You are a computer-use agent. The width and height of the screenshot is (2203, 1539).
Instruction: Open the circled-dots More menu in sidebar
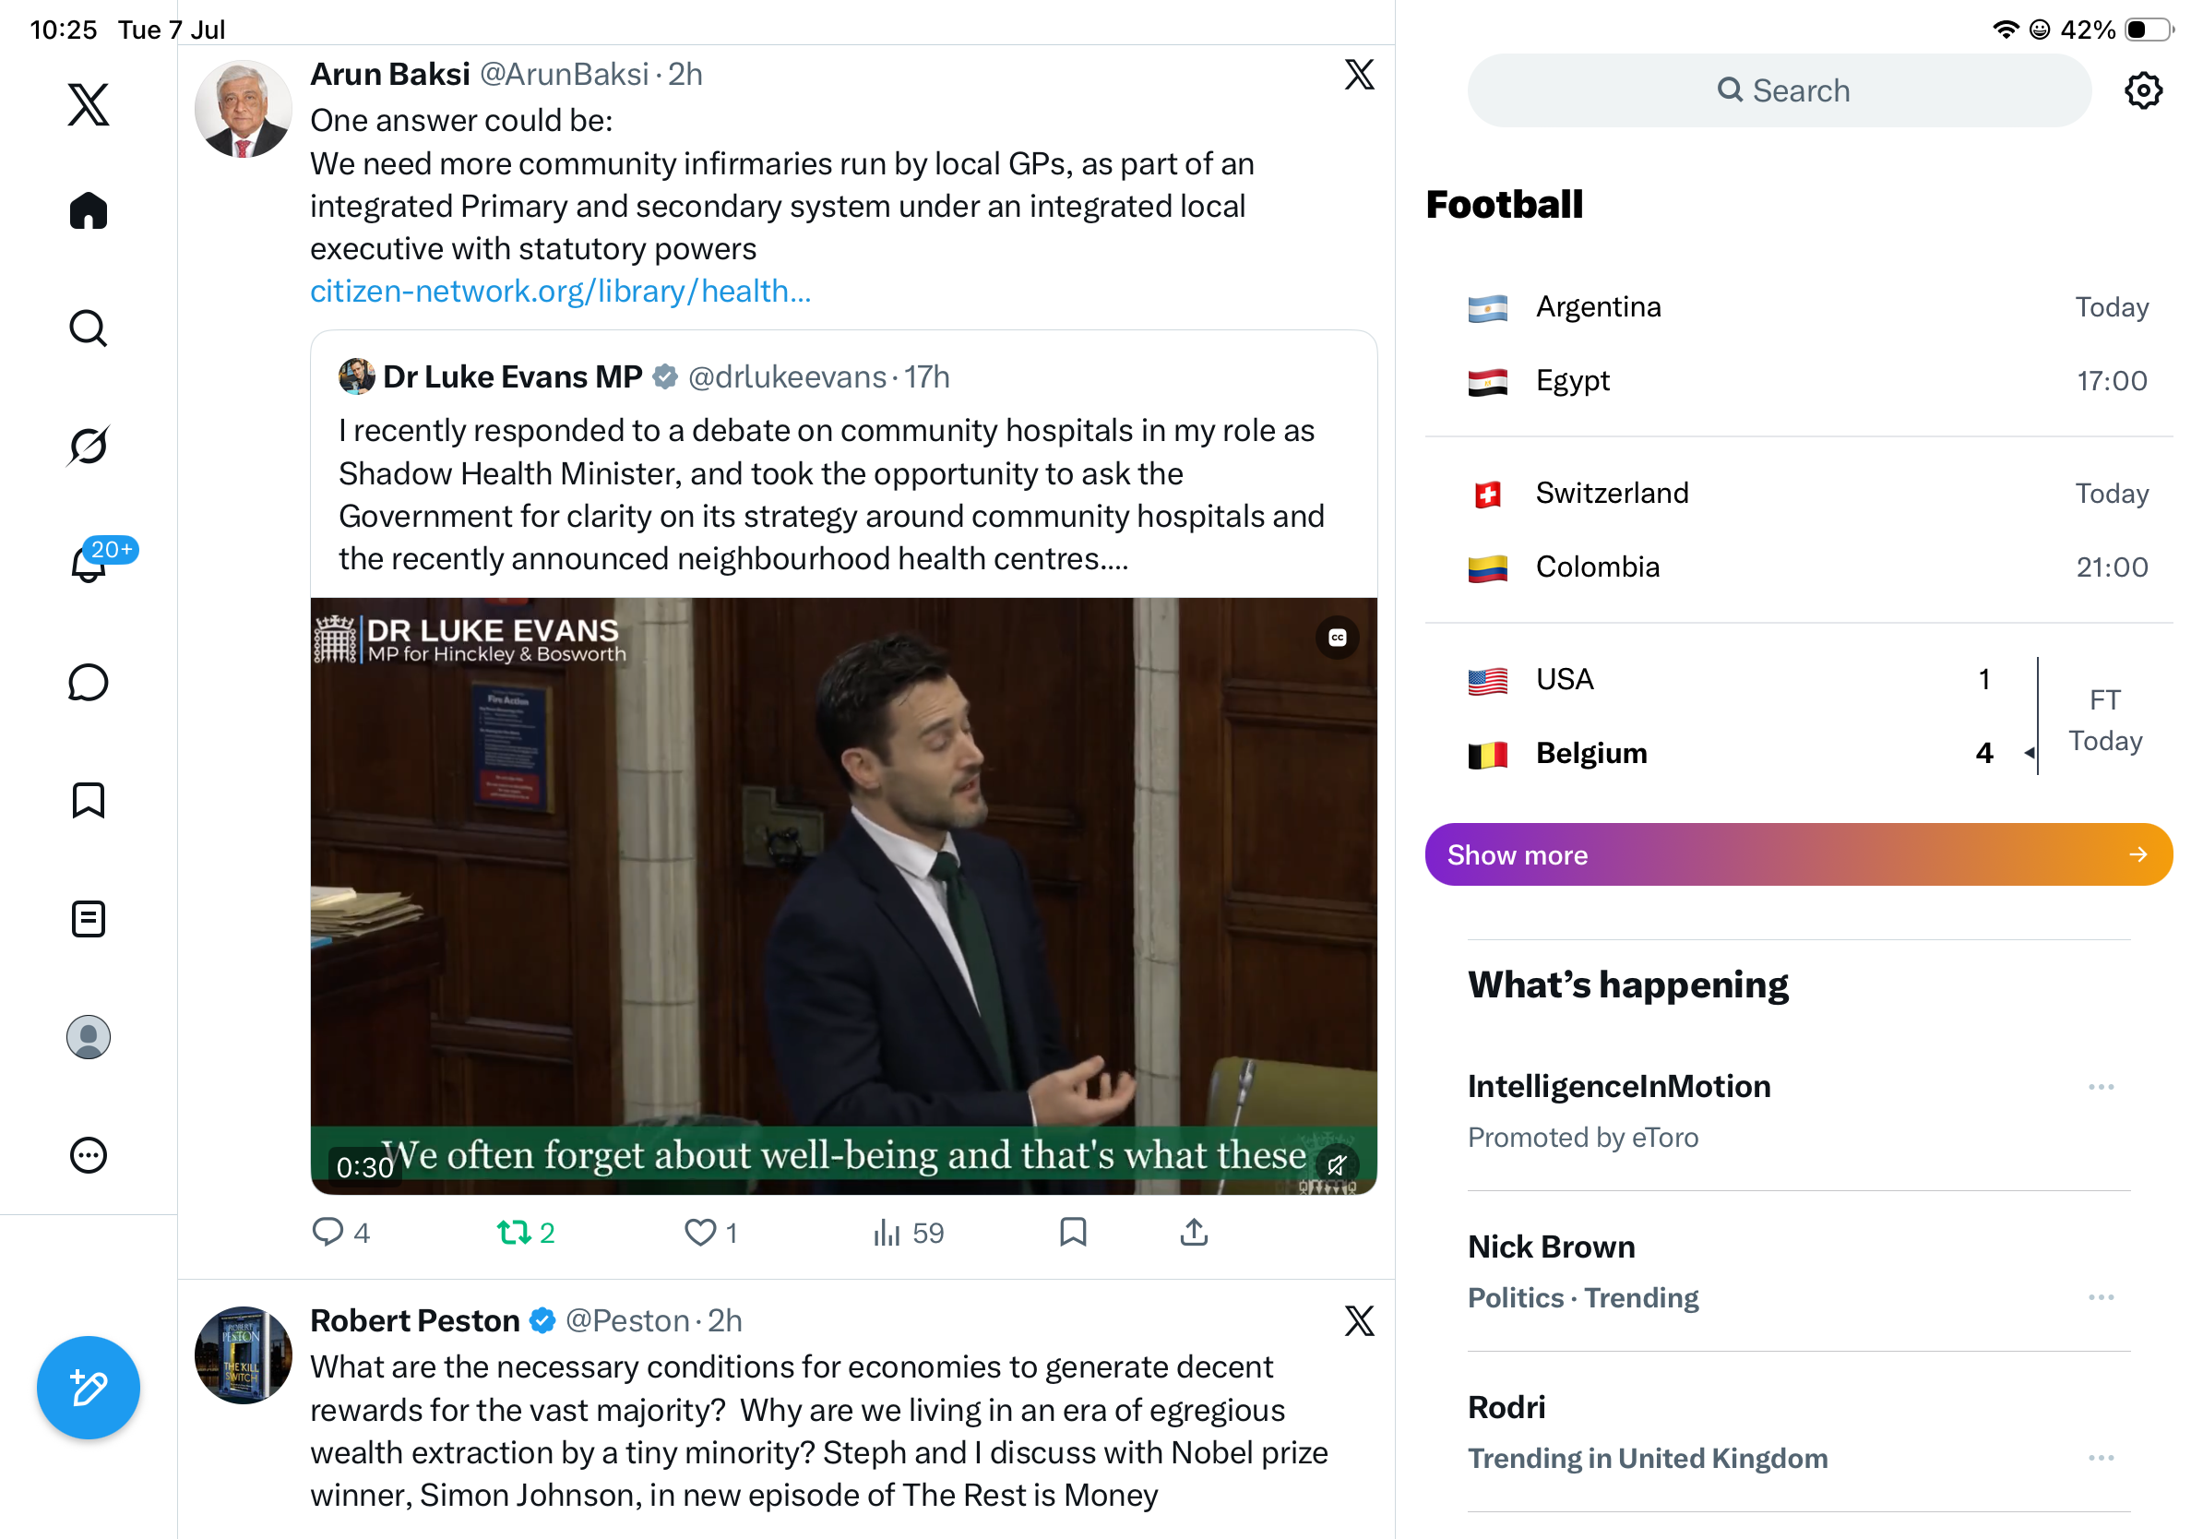coord(89,1155)
